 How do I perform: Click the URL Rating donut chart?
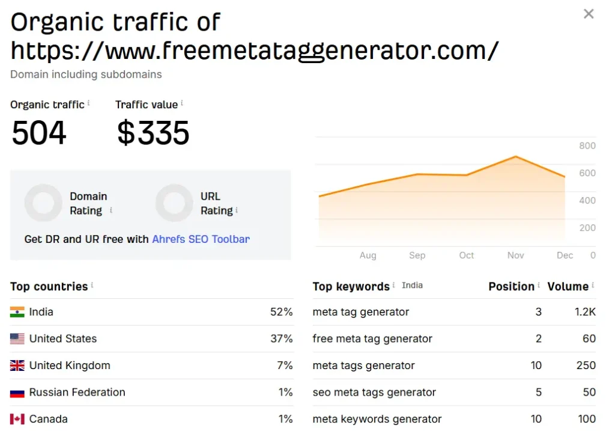pos(174,203)
